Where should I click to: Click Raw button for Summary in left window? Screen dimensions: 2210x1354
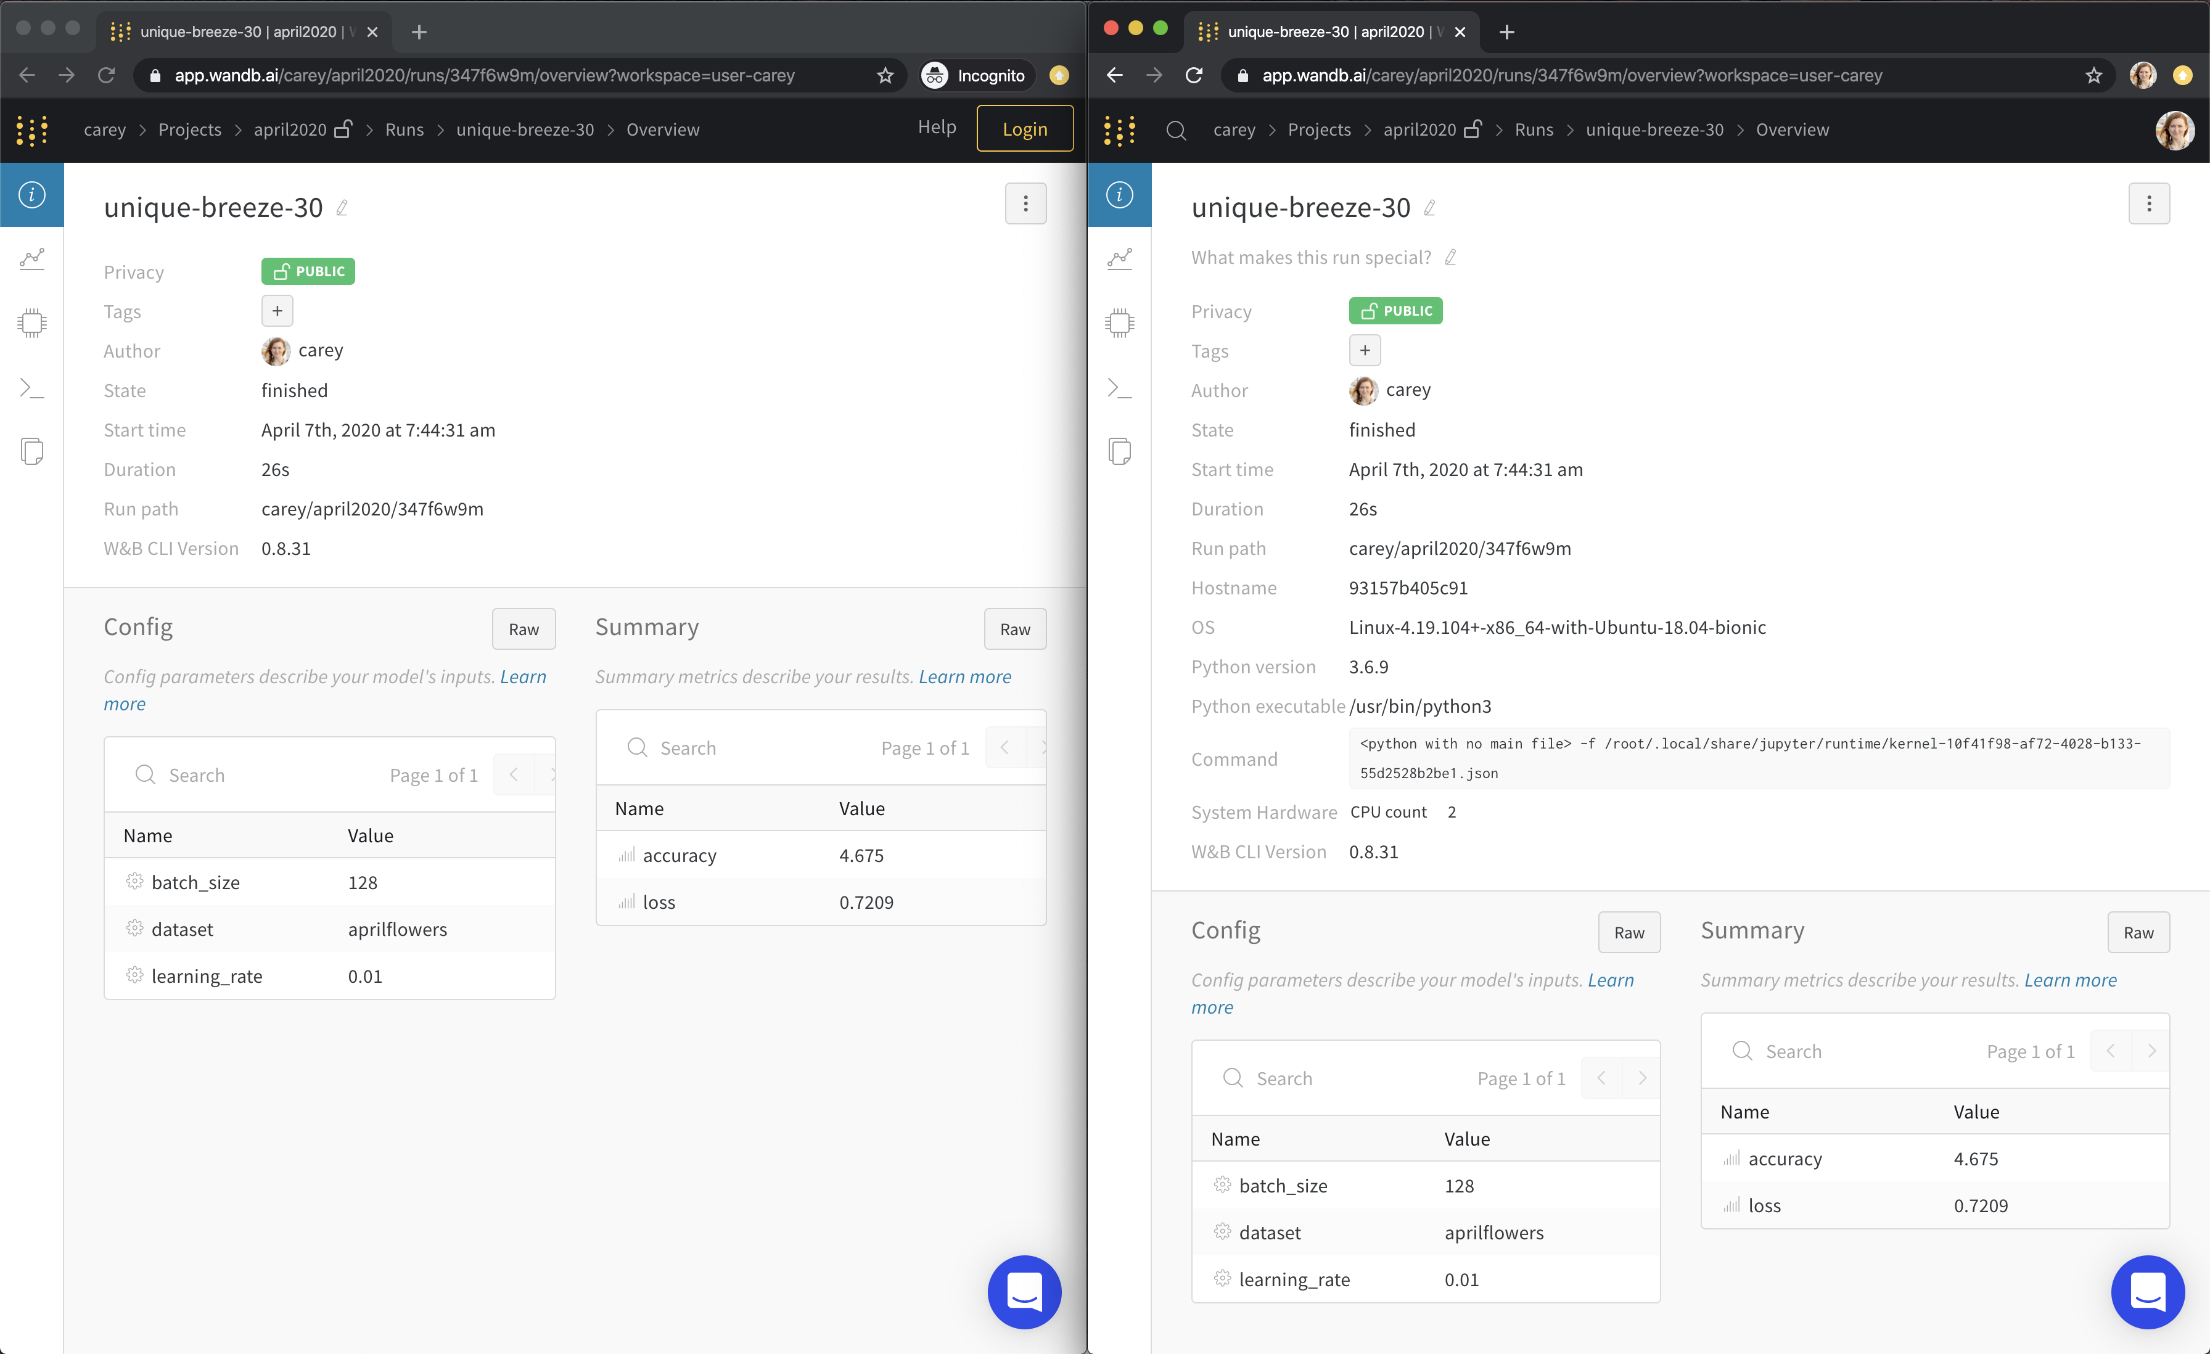[x=1014, y=630]
